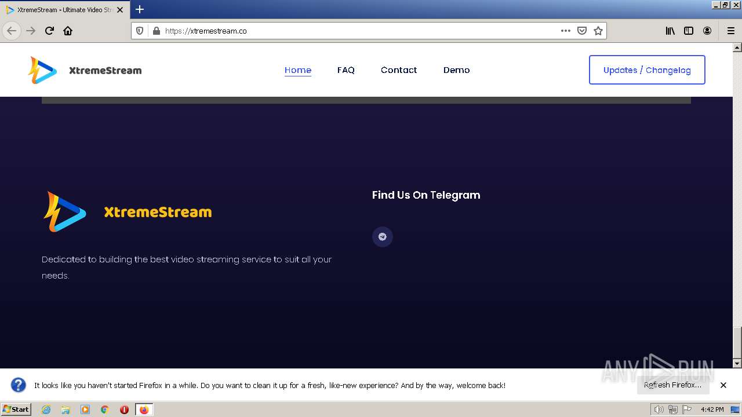Open Action Center flag icon

[687, 409]
